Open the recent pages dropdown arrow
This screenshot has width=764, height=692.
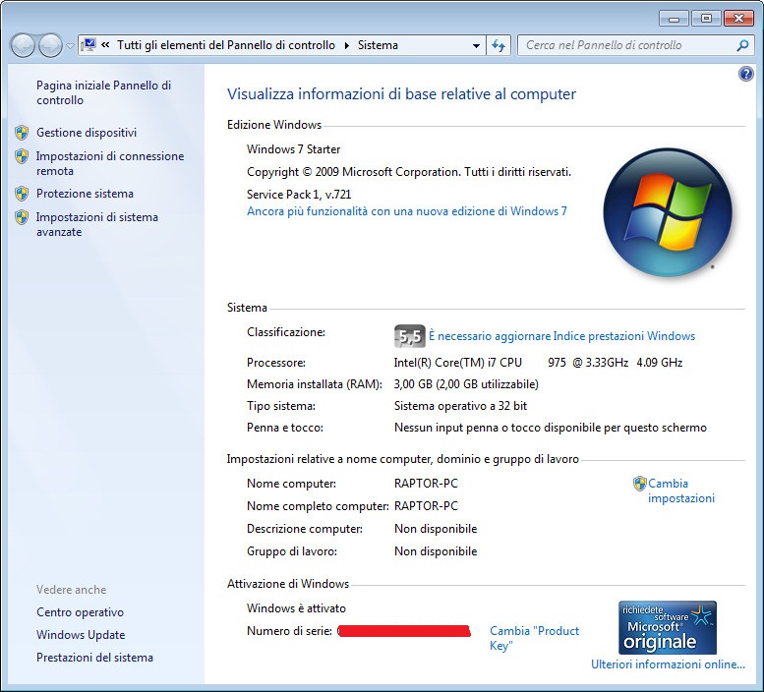click(70, 46)
